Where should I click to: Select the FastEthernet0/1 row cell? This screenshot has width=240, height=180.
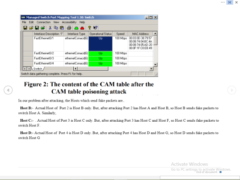pyautogui.click(x=48, y=44)
